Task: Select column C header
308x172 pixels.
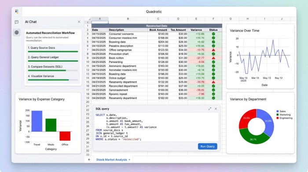Action: pos(158,19)
